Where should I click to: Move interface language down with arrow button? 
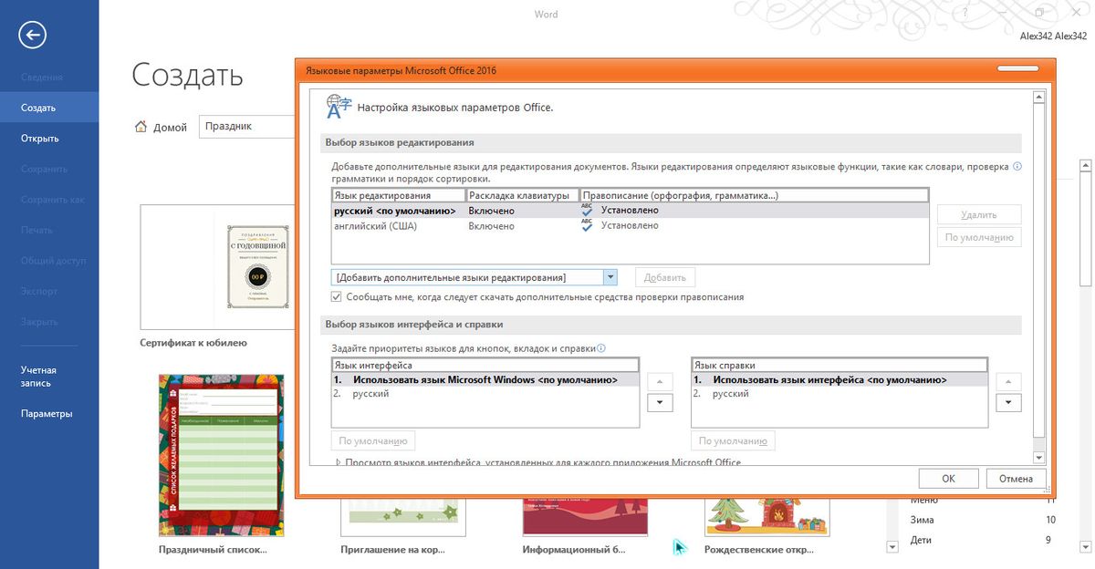[x=660, y=402]
